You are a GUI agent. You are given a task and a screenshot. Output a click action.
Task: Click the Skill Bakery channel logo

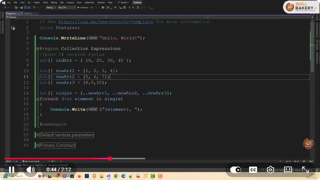coord(301,7)
